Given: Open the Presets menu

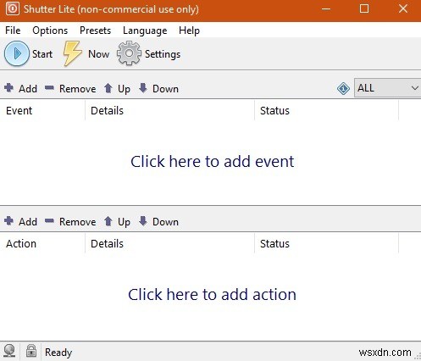Looking at the screenshot, I should coord(95,31).
